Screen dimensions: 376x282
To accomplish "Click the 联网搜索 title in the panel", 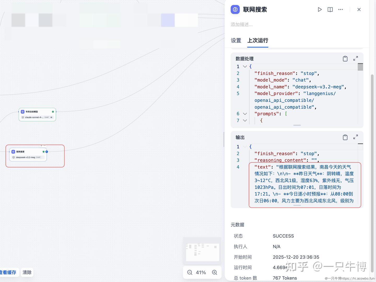I will point(255,10).
